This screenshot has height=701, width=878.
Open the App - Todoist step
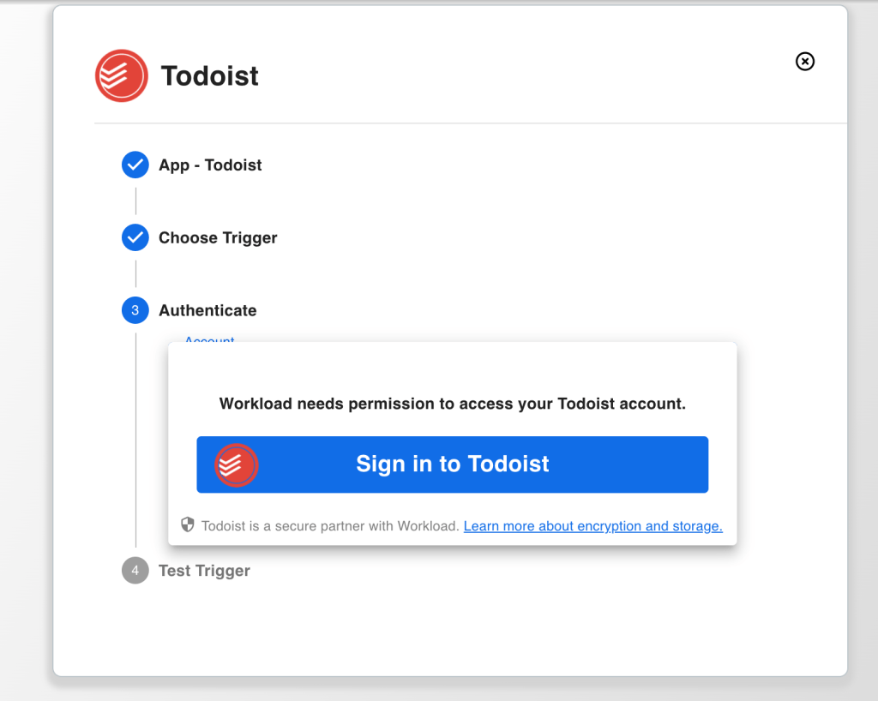(x=210, y=165)
